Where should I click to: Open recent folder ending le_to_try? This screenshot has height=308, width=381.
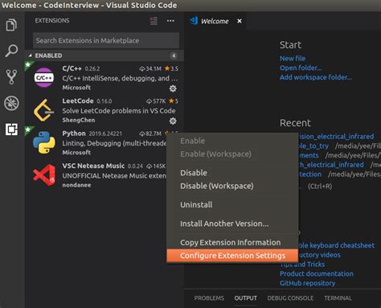pos(313,146)
